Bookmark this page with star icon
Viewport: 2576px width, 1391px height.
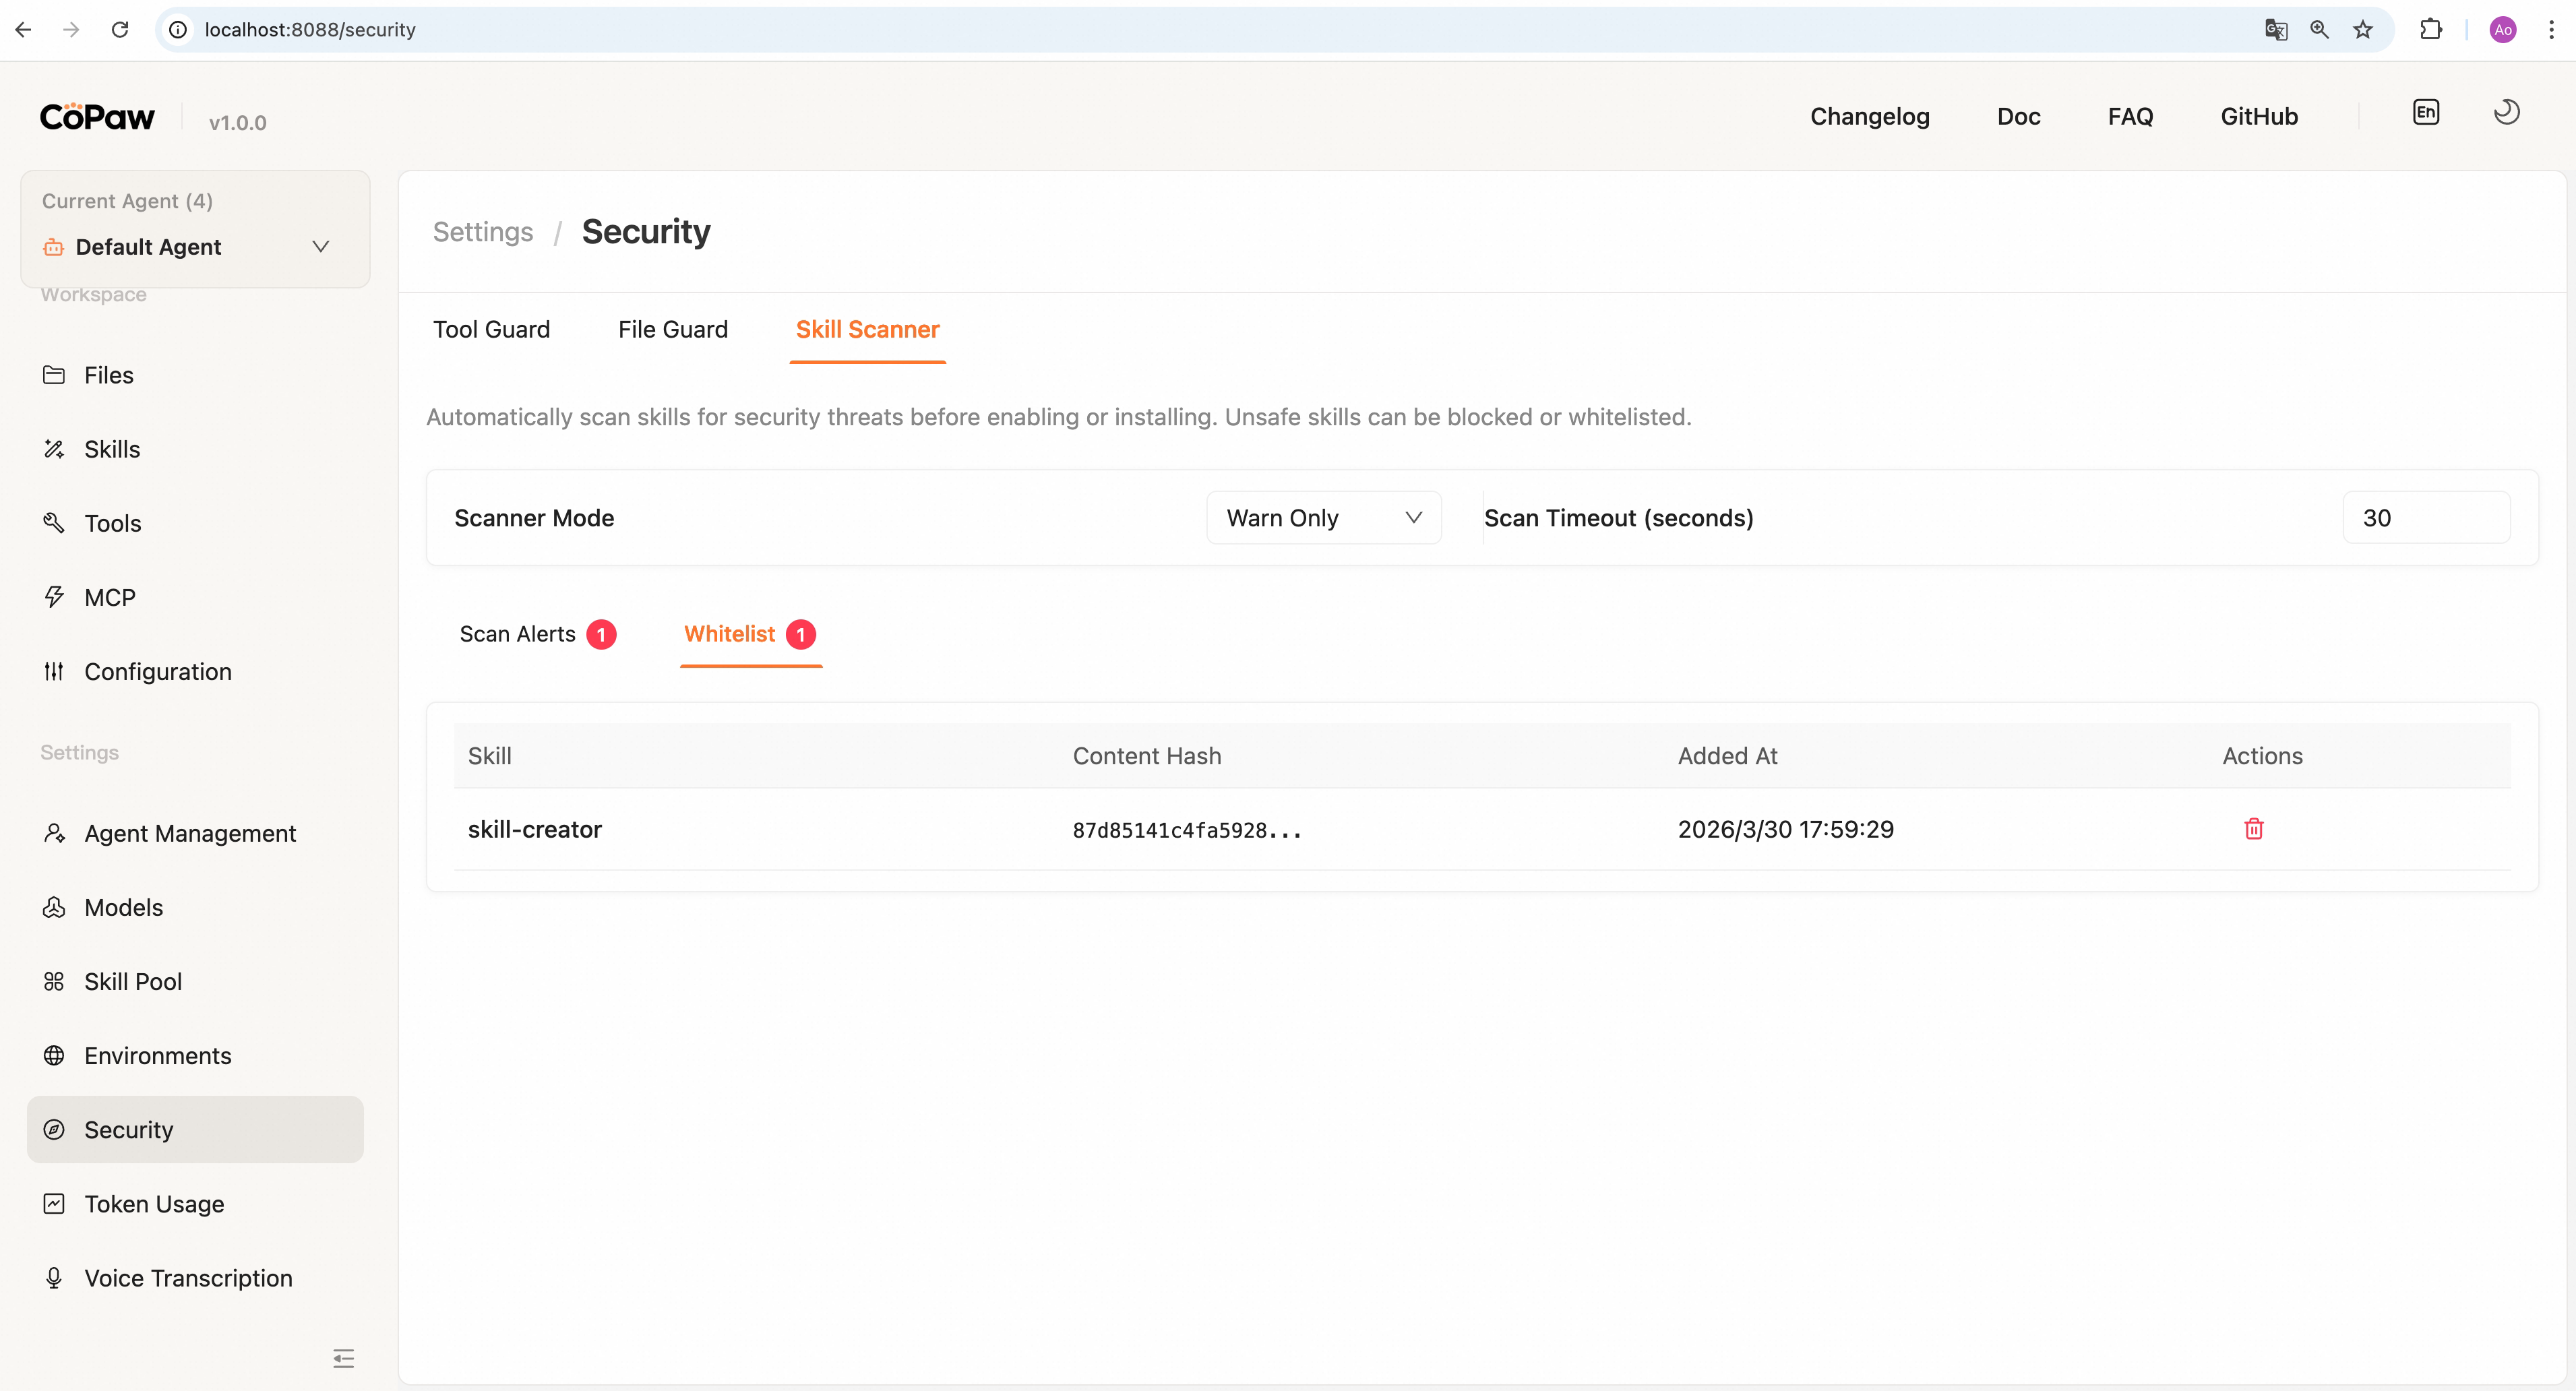click(x=2362, y=30)
